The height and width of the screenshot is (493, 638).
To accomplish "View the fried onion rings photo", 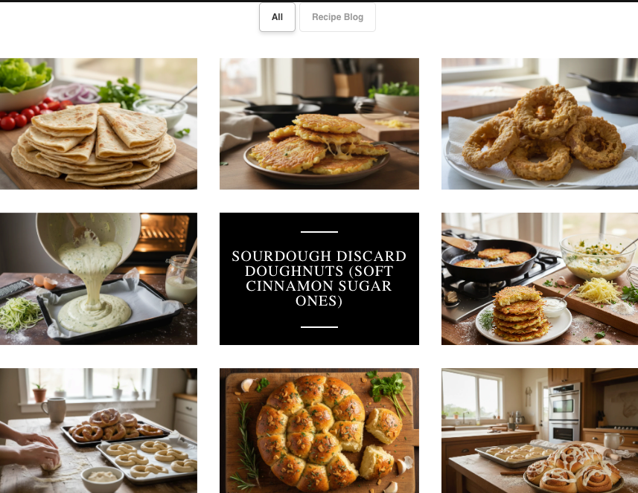I will point(540,123).
